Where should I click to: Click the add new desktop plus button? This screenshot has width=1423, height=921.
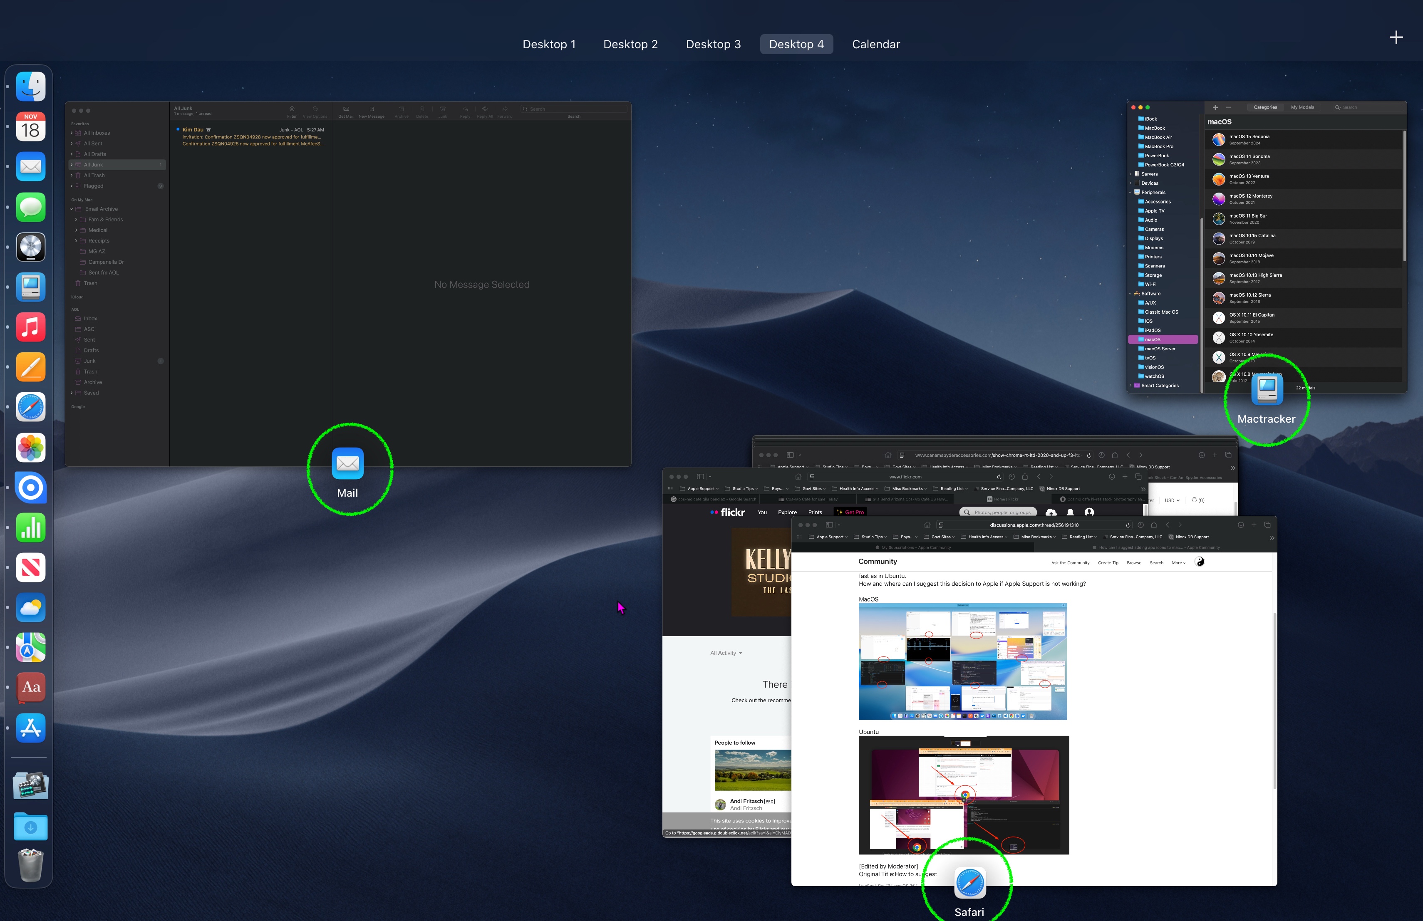point(1396,38)
